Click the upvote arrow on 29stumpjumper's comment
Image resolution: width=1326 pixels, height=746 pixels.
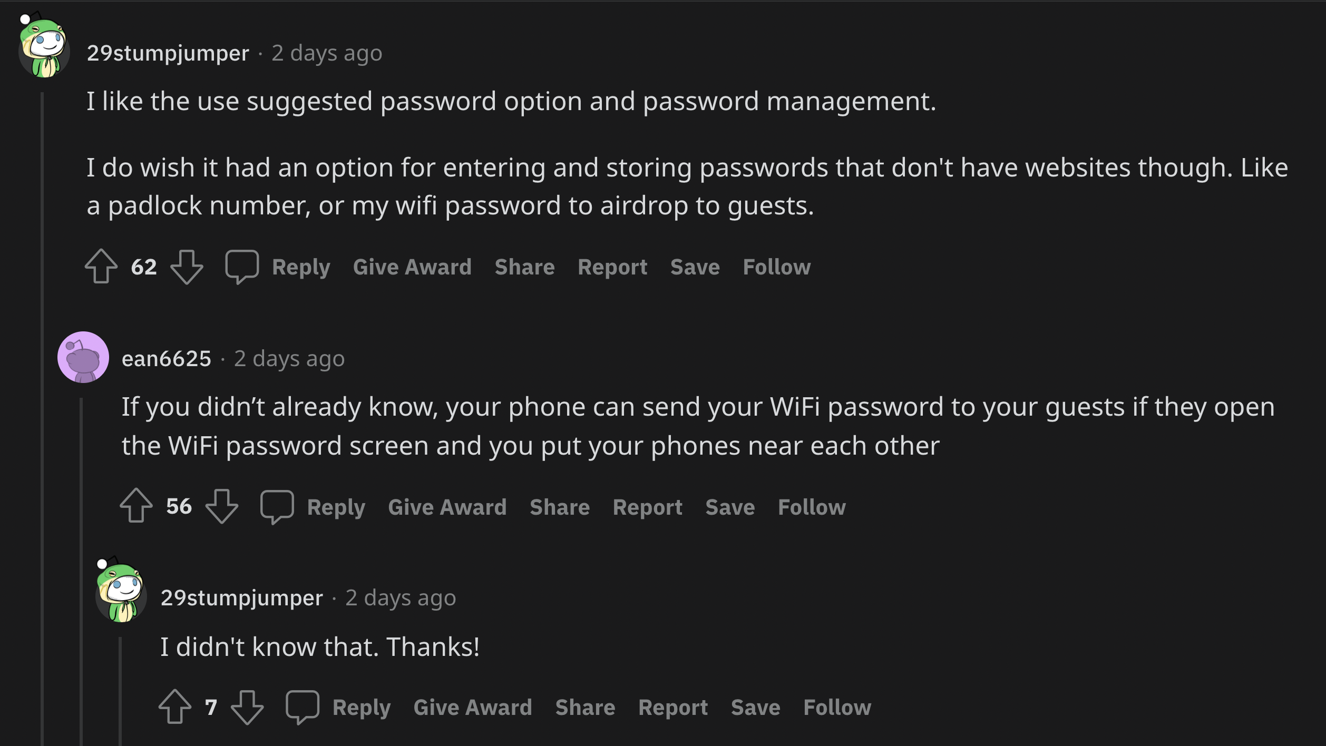tap(101, 266)
